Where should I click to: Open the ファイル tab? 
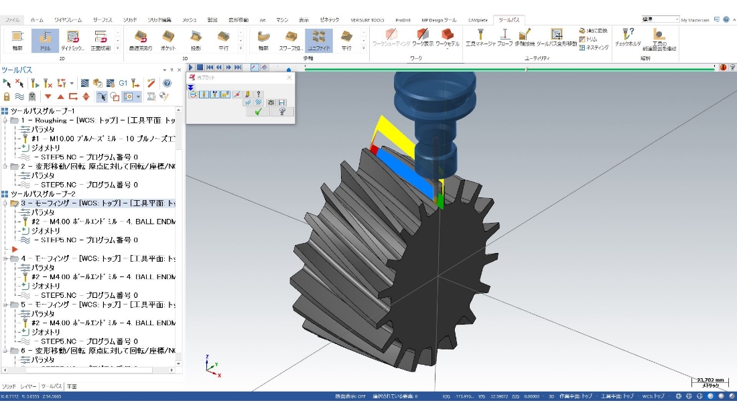pos(12,20)
